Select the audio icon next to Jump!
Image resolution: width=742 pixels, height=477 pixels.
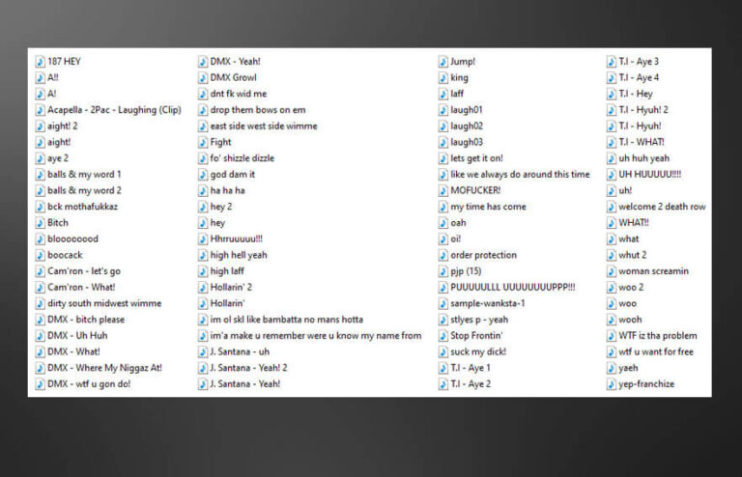[442, 62]
